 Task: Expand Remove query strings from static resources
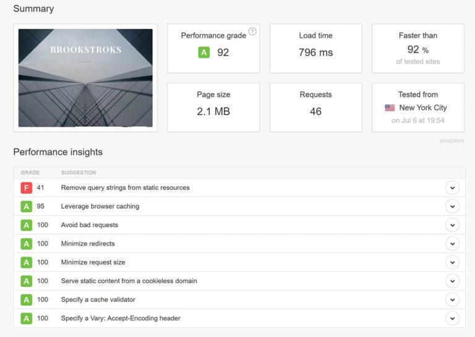tap(452, 188)
